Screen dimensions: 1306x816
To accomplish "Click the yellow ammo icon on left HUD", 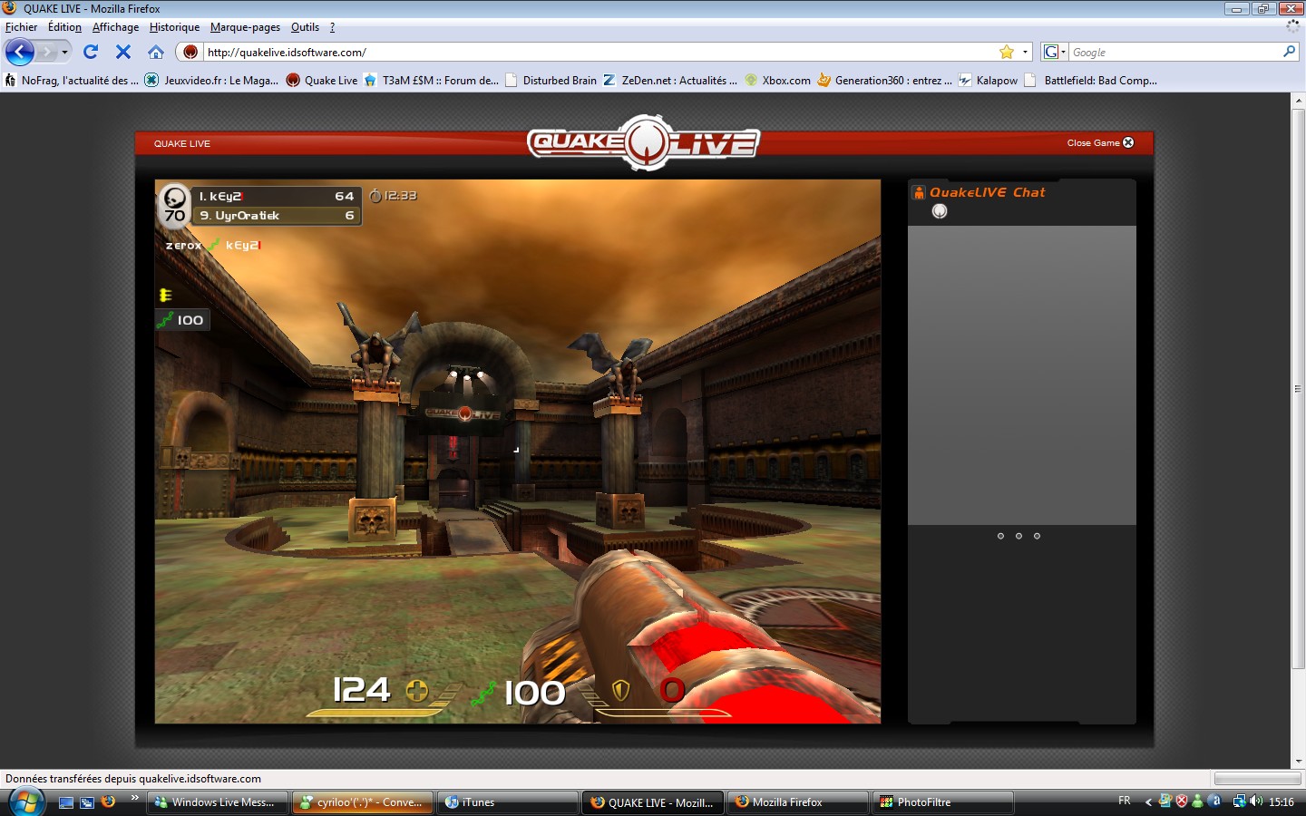I will [165, 295].
